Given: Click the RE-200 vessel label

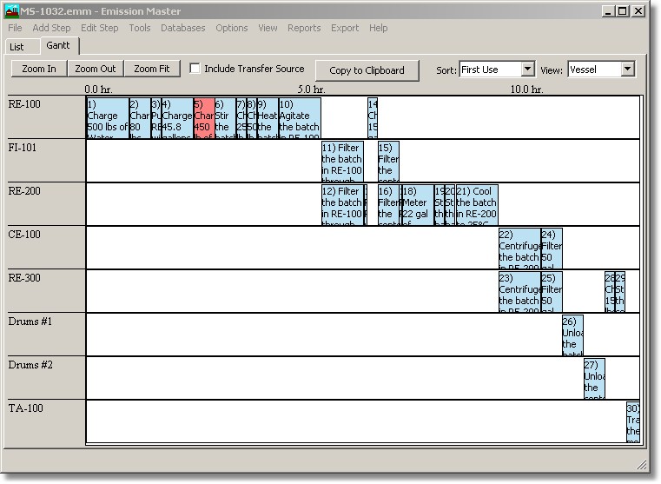Looking at the screenshot, I should click(x=24, y=191).
